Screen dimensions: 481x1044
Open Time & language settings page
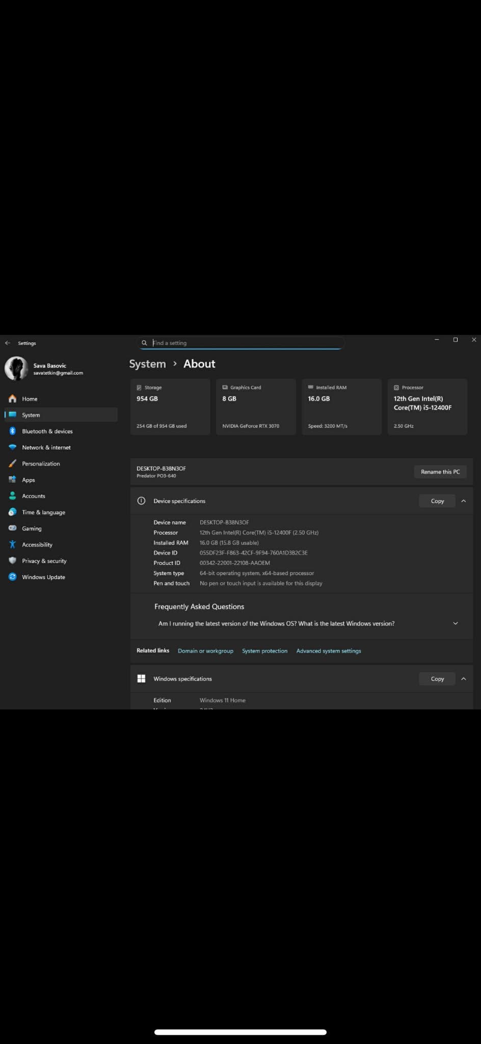click(x=43, y=512)
